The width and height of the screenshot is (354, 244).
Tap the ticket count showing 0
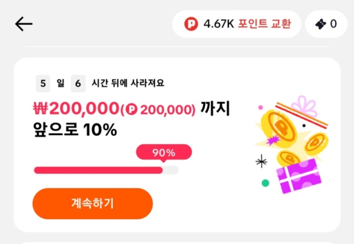pyautogui.click(x=333, y=23)
